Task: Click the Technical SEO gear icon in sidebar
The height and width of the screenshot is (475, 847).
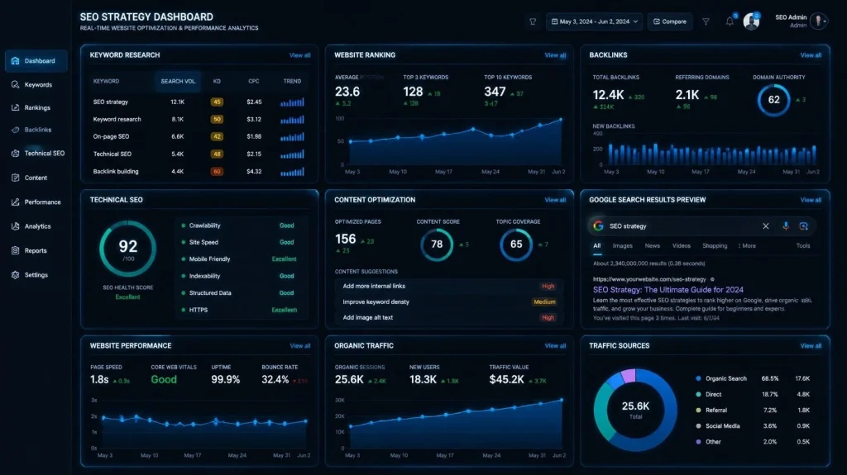Action: click(x=15, y=154)
